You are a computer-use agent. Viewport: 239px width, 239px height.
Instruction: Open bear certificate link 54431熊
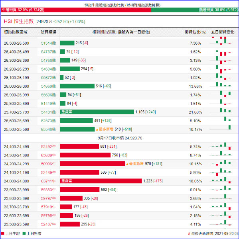48,112
